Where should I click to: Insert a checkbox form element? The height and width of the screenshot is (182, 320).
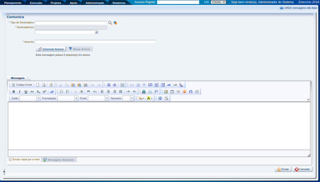138,85
